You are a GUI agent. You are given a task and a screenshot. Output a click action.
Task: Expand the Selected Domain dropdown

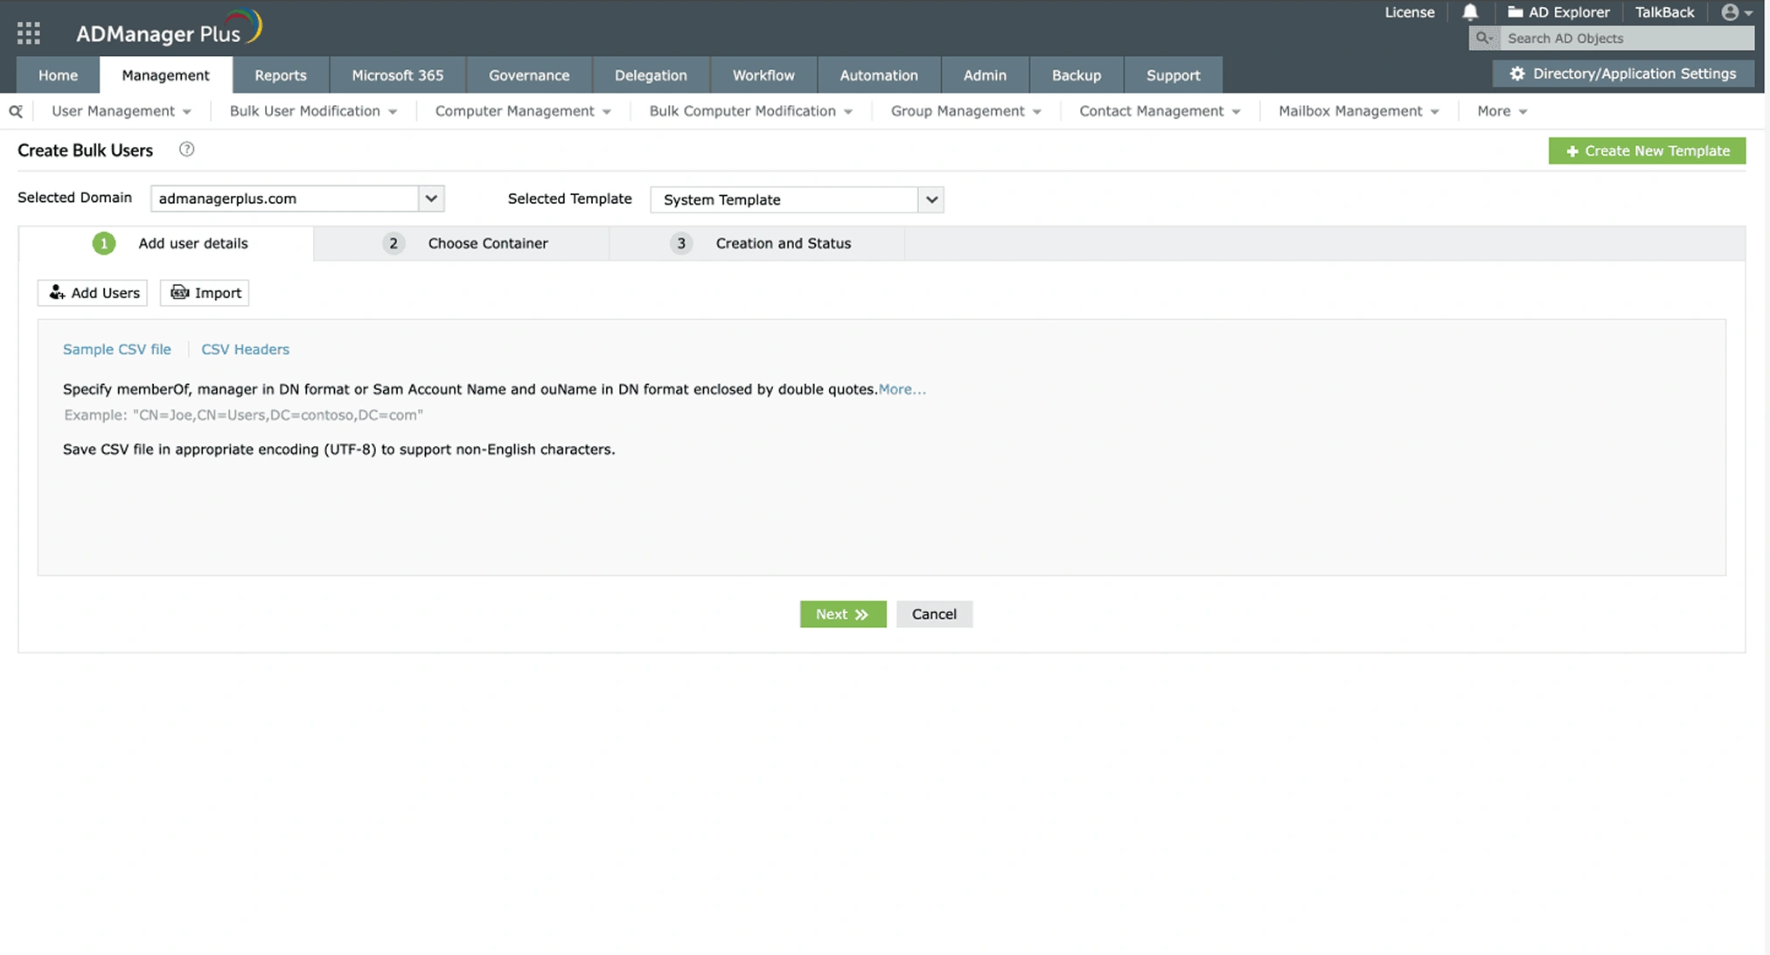point(431,199)
